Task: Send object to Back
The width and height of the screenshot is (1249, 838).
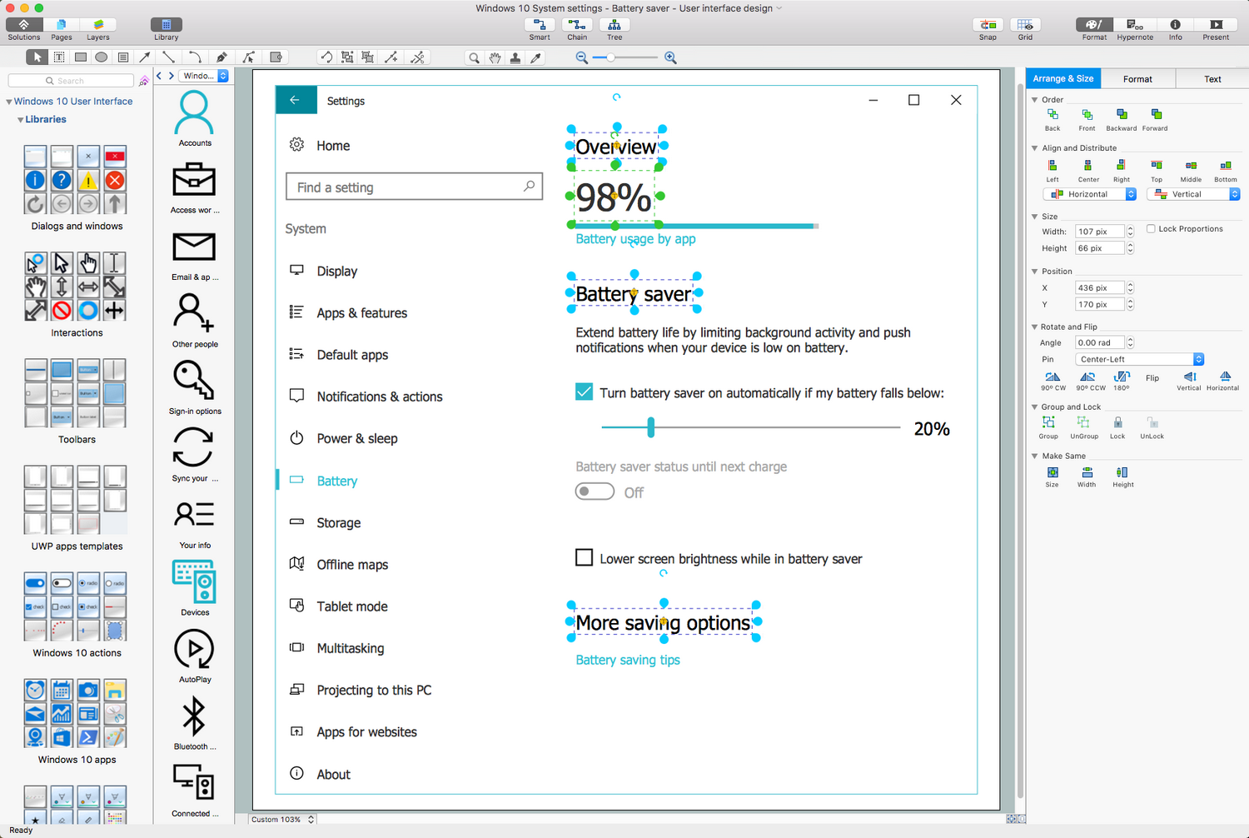Action: tap(1052, 120)
